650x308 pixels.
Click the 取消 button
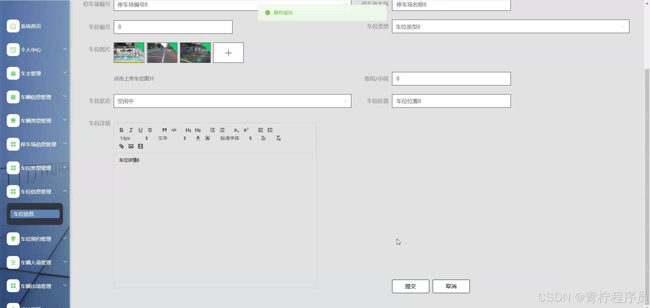pos(451,286)
